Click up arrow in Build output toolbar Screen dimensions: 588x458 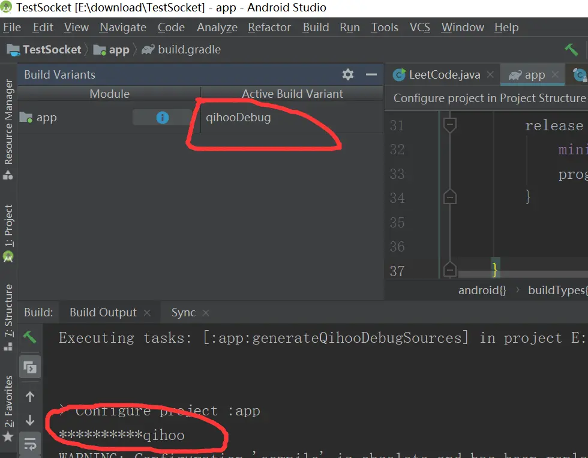(x=30, y=397)
